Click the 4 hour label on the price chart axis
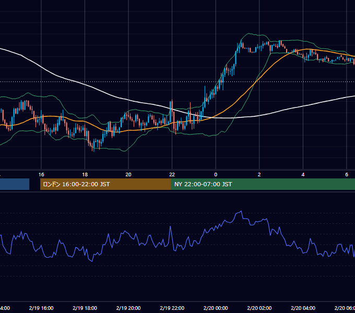This screenshot has height=313, width=355. click(x=303, y=175)
